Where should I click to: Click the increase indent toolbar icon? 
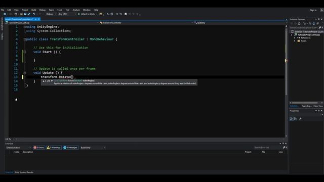(112, 14)
